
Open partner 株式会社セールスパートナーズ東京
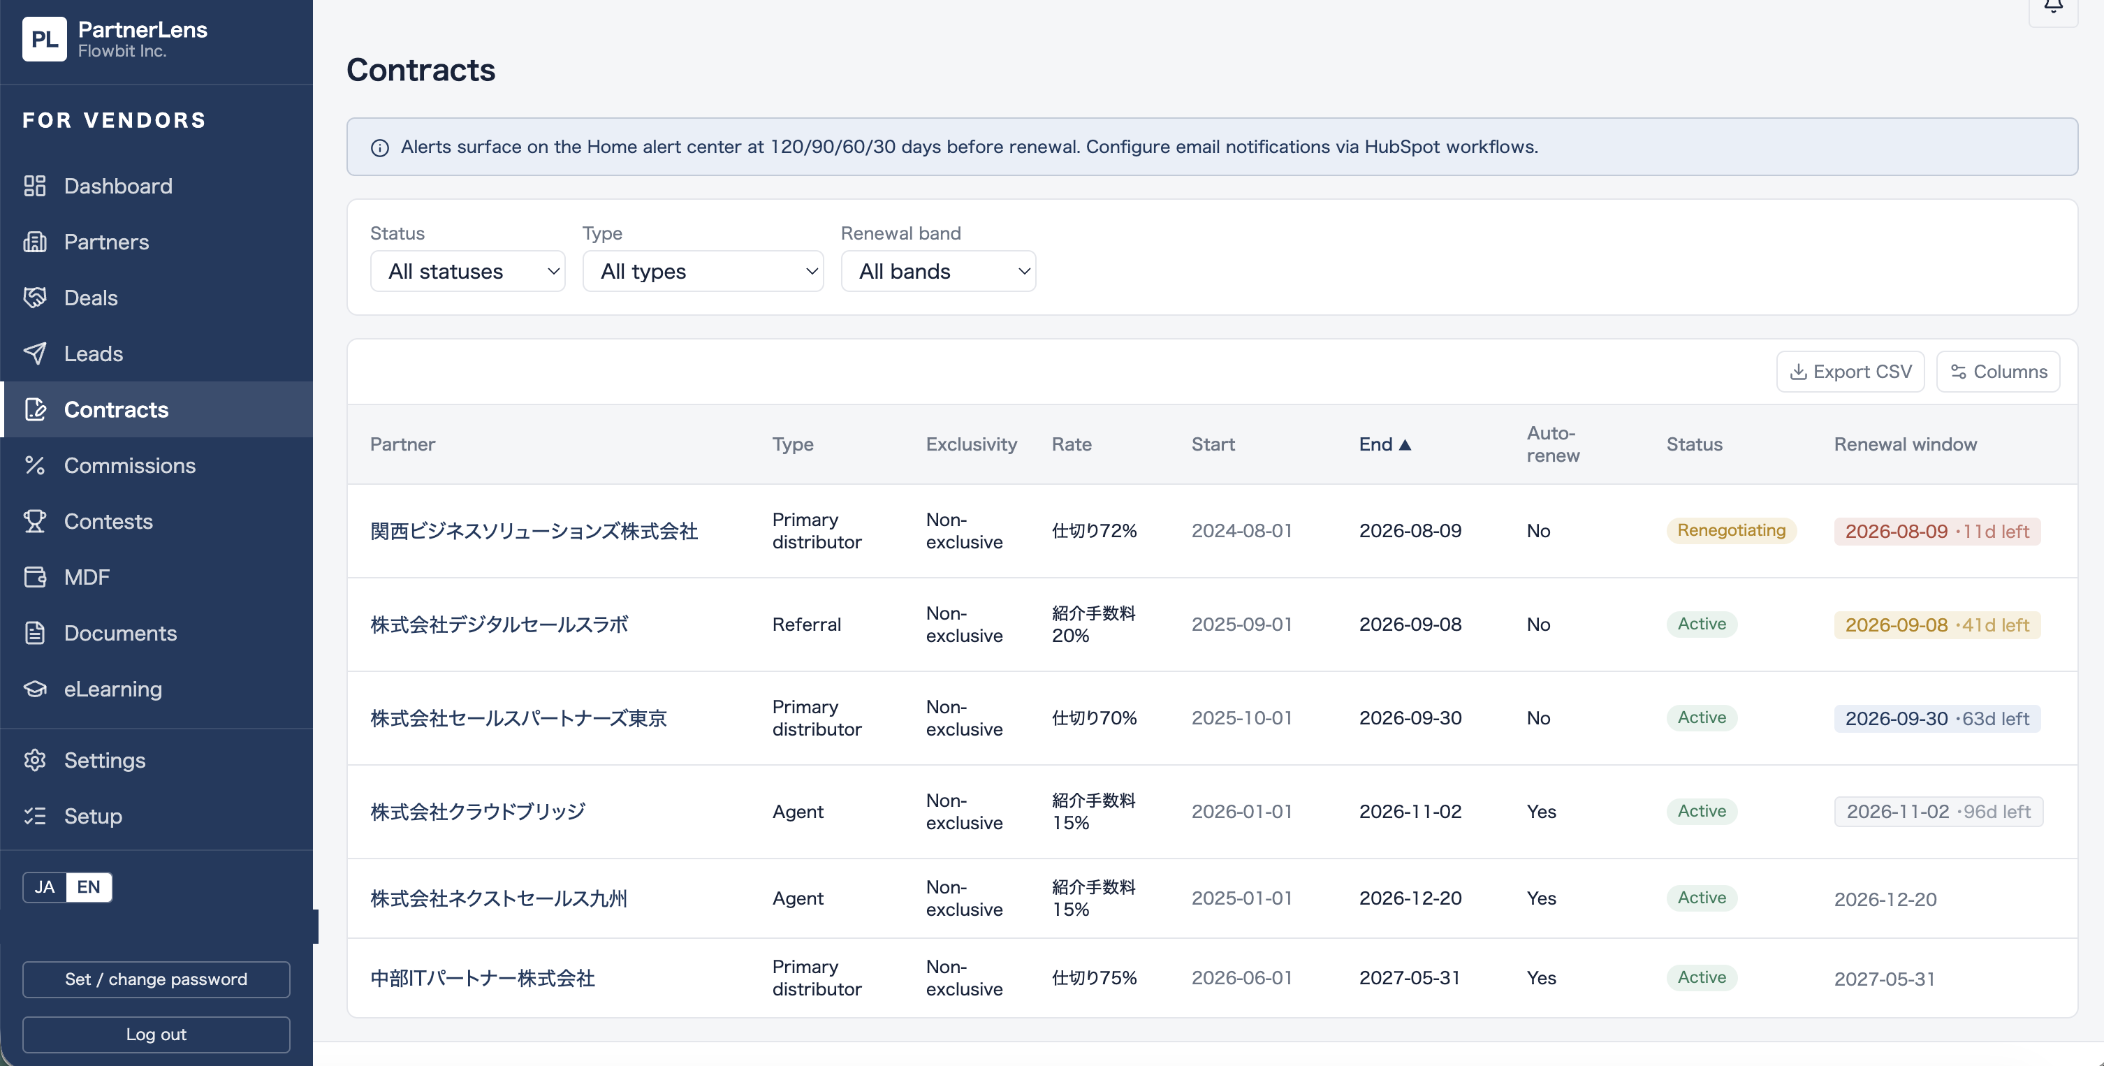point(518,718)
